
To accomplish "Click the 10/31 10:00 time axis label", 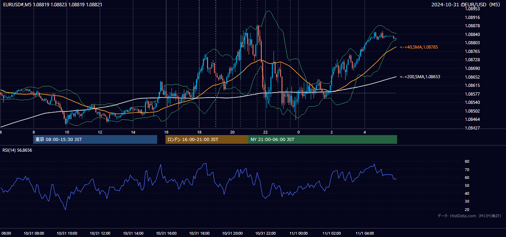I will (x=67, y=233).
